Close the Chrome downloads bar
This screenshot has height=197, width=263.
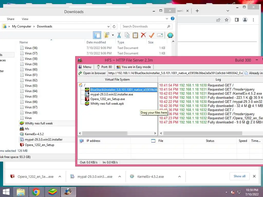[x=254, y=176]
